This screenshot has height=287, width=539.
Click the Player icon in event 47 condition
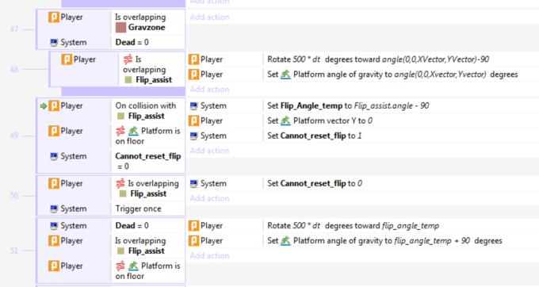[54, 17]
